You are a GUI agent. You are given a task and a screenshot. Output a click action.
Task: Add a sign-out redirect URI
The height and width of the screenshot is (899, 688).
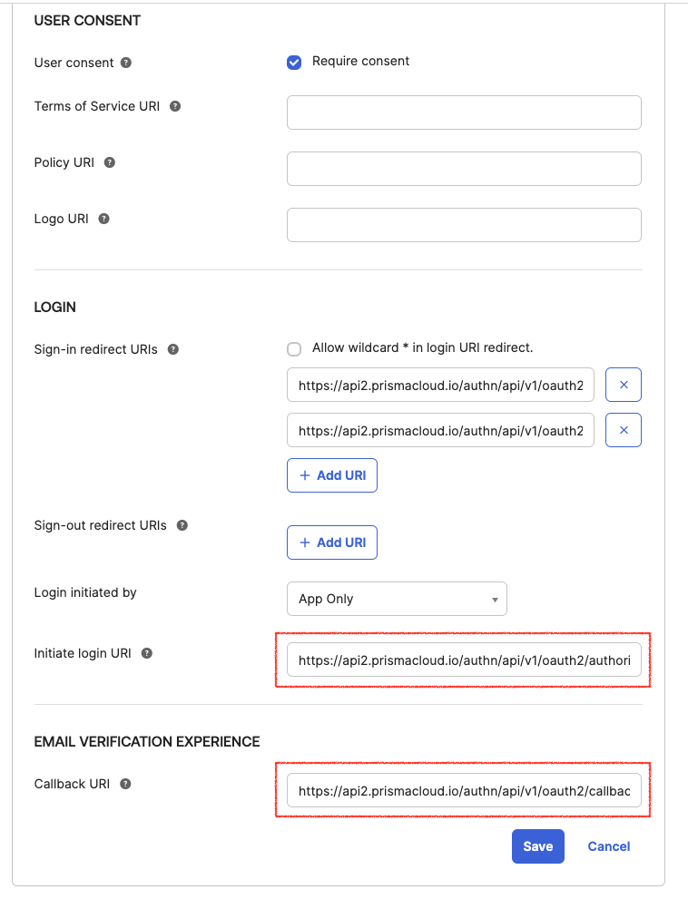point(332,542)
